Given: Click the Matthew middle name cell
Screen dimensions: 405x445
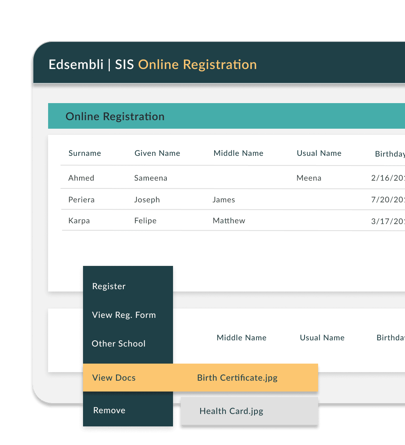Looking at the screenshot, I should coord(229,221).
